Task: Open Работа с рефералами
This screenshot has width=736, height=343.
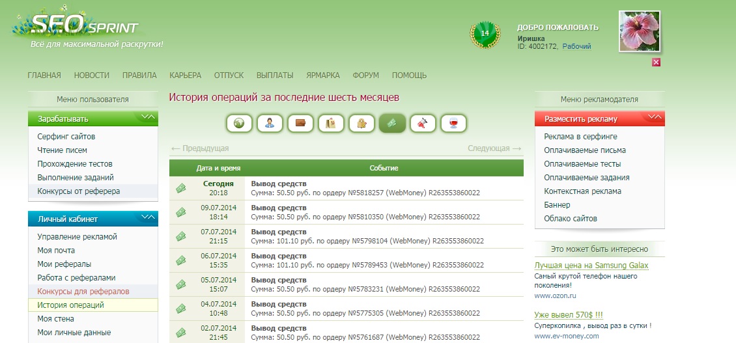Action: coord(76,277)
